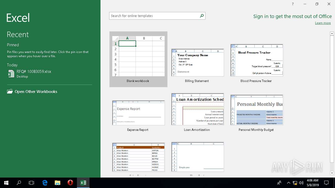Screen dimensions: 335x188
Task: Open the network status tray icon
Action: click(x=295, y=183)
